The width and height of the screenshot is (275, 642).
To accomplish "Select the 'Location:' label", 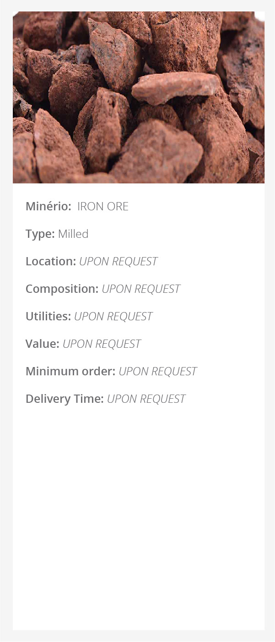I will (51, 261).
